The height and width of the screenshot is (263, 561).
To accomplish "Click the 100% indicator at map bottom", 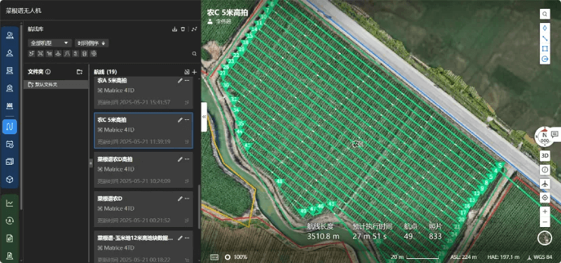I will [236, 257].
